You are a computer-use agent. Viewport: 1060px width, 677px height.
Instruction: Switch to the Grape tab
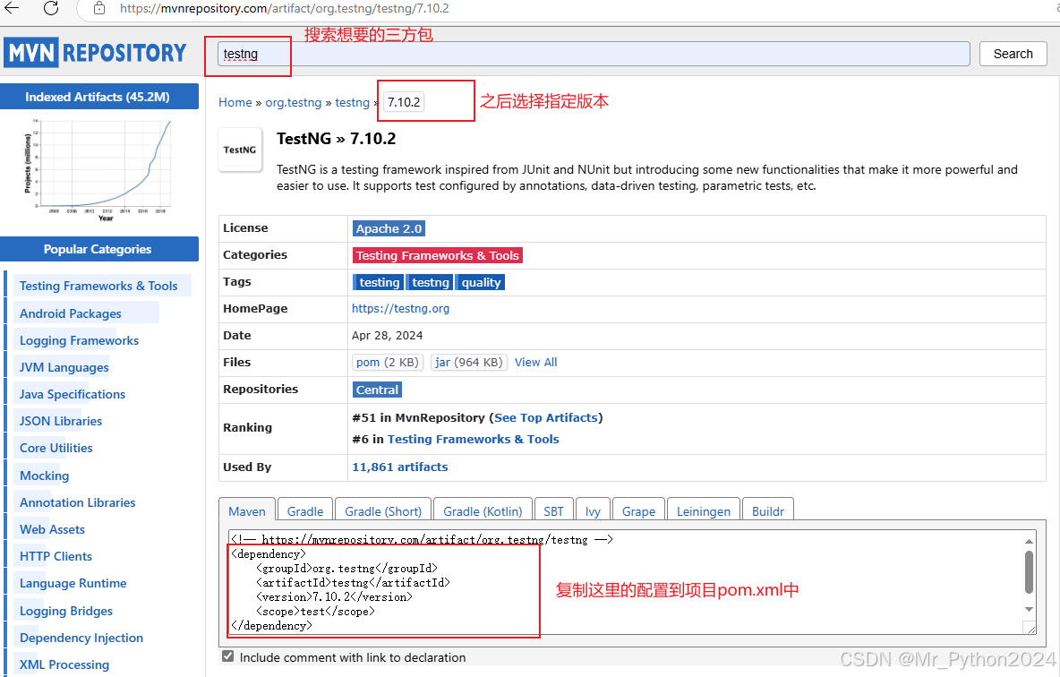click(639, 510)
